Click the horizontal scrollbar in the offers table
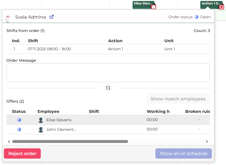Viewport: 226px width, 165px height. coord(70,141)
